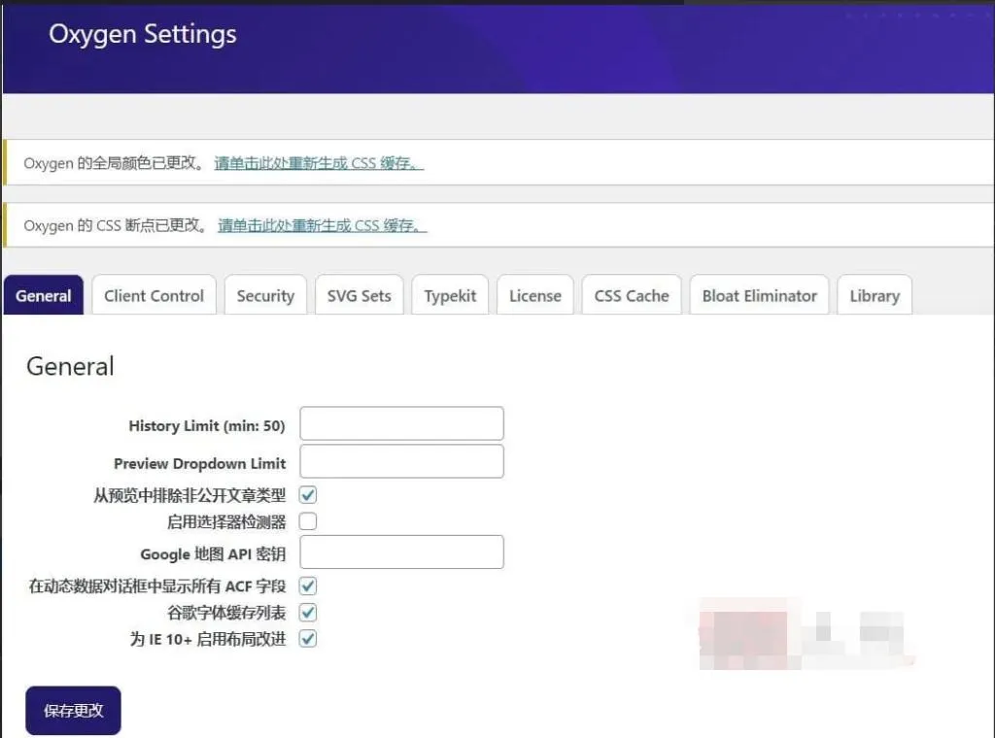This screenshot has height=738, width=995.
Task: Focus the Preview Dropdown Limit field
Action: pyautogui.click(x=401, y=461)
